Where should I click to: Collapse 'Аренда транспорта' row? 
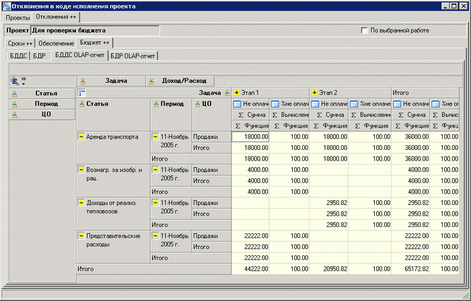point(81,136)
